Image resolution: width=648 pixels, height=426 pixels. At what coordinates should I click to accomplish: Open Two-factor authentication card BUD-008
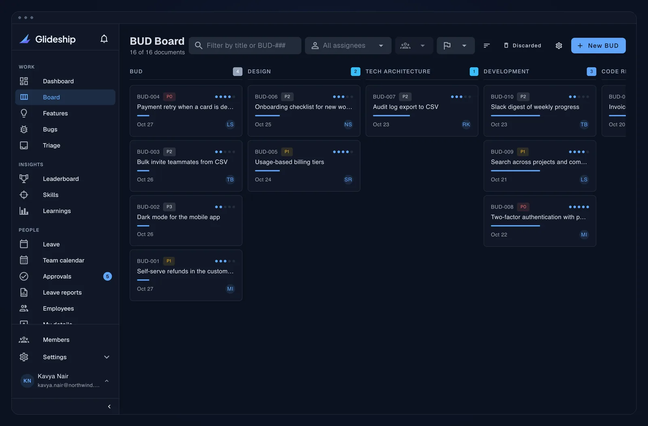(x=540, y=221)
